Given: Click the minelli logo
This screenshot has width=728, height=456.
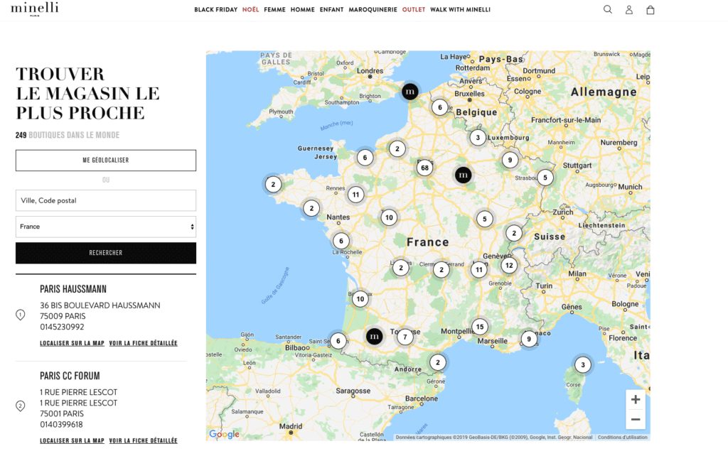Looking at the screenshot, I should click(35, 9).
